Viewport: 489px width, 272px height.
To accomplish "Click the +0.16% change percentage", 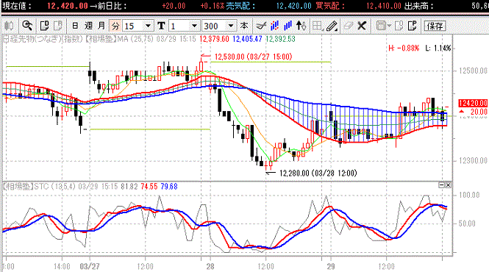I will point(212,6).
